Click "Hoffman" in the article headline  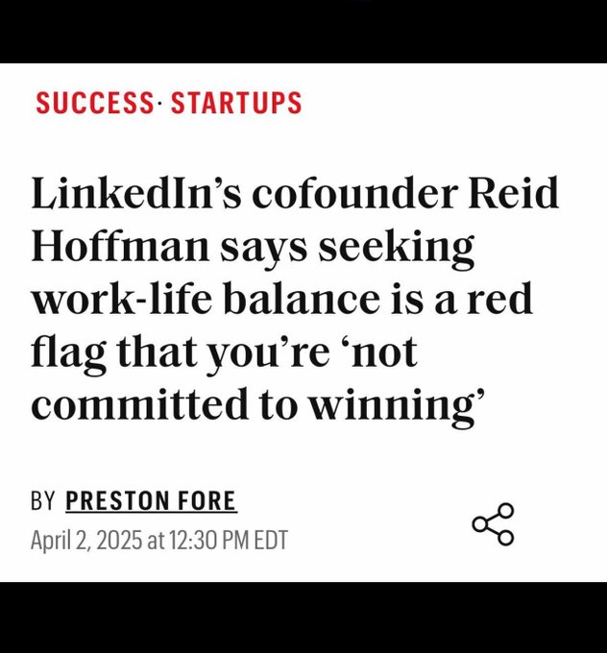(x=116, y=248)
